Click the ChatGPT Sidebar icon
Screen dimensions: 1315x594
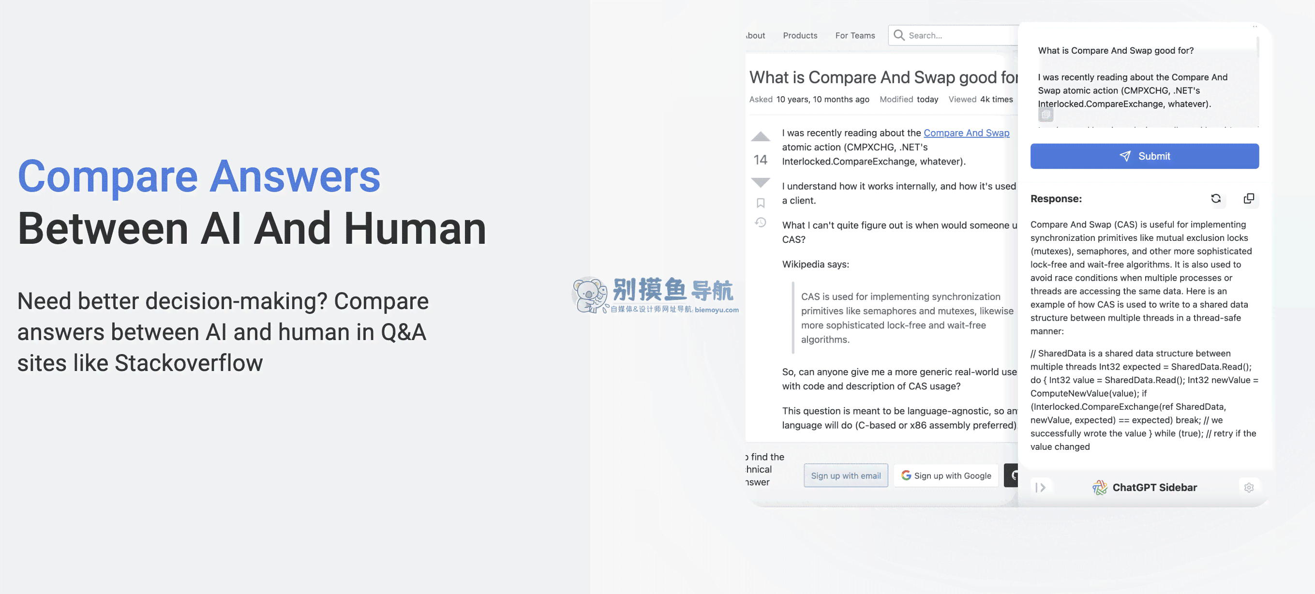coord(1099,487)
